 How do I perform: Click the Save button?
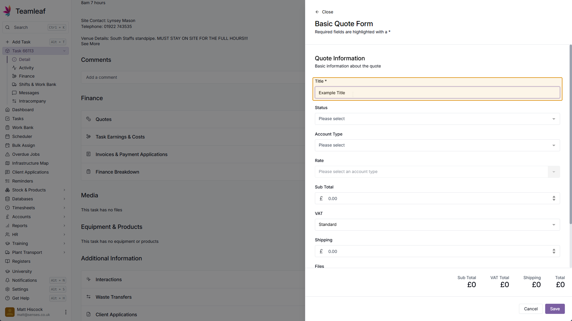[555, 309]
